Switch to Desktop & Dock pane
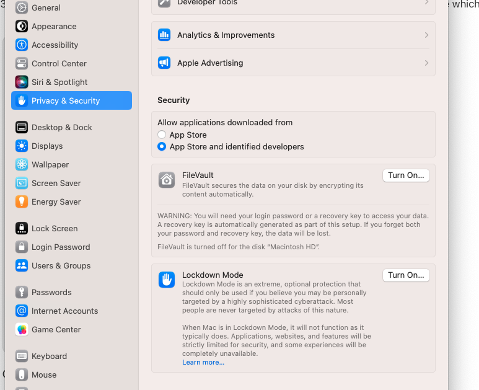479x390 pixels. (x=61, y=127)
